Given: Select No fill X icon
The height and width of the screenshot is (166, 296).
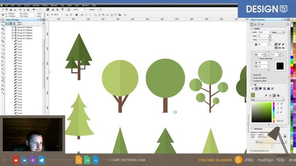Looking at the screenshot, I should coord(253,89).
